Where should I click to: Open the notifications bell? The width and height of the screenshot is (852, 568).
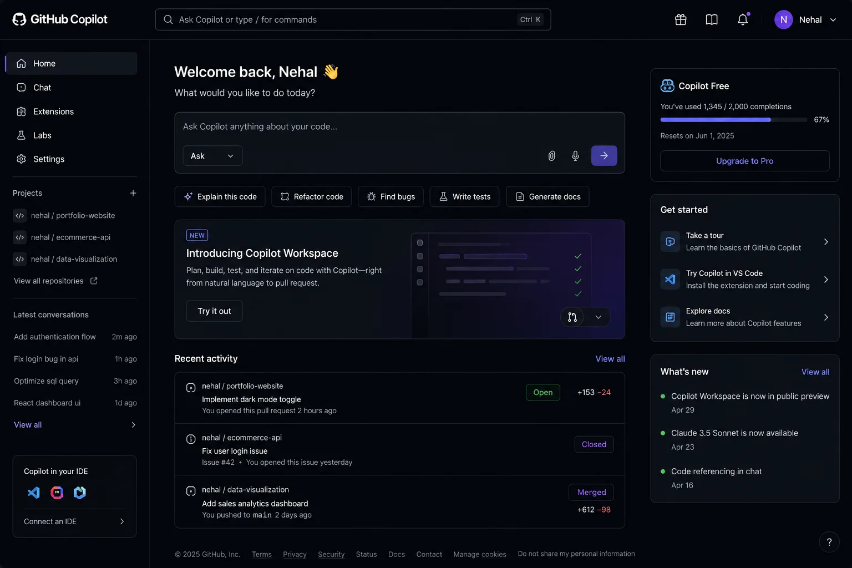[743, 19]
